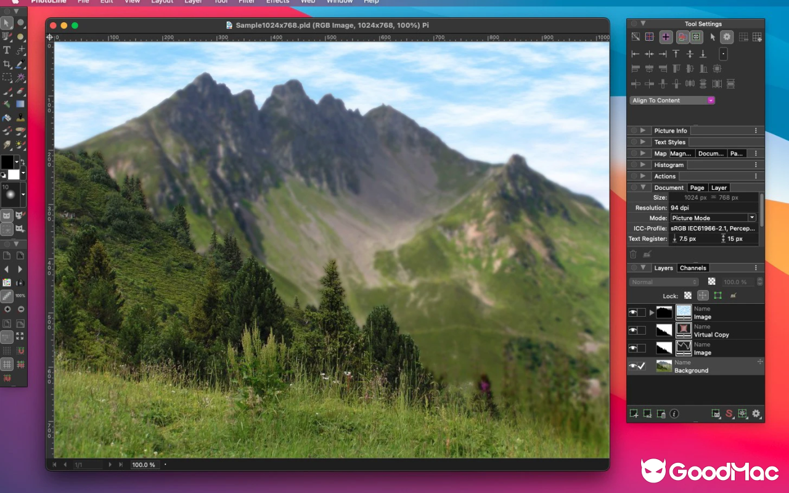Open the Picture Mode document mode selector

pyautogui.click(x=713, y=218)
